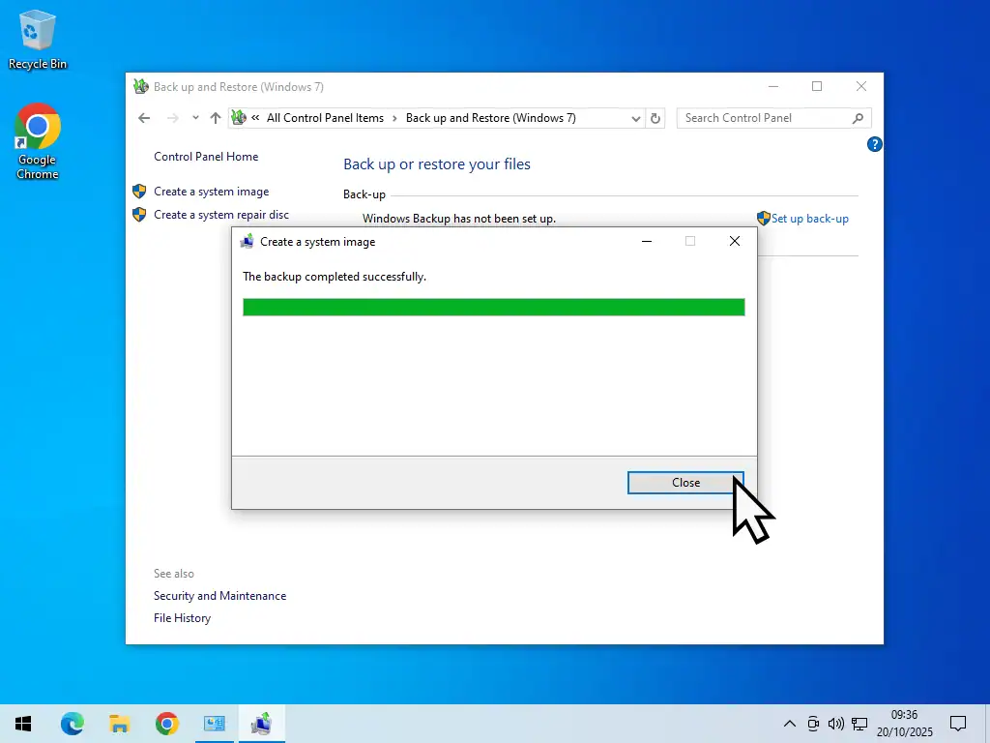Open Control Panel from the taskbar
990x743 pixels.
point(214,723)
